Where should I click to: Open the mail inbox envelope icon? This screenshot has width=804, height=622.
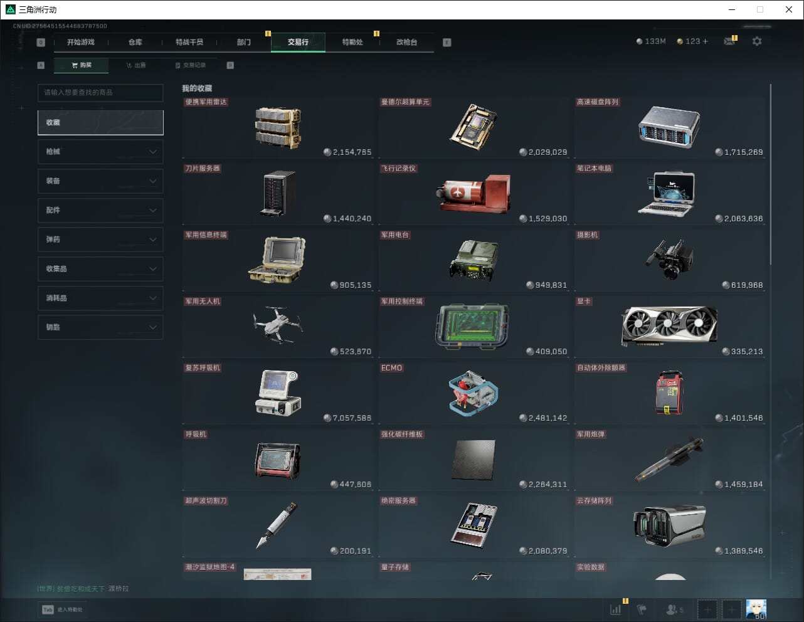(729, 41)
